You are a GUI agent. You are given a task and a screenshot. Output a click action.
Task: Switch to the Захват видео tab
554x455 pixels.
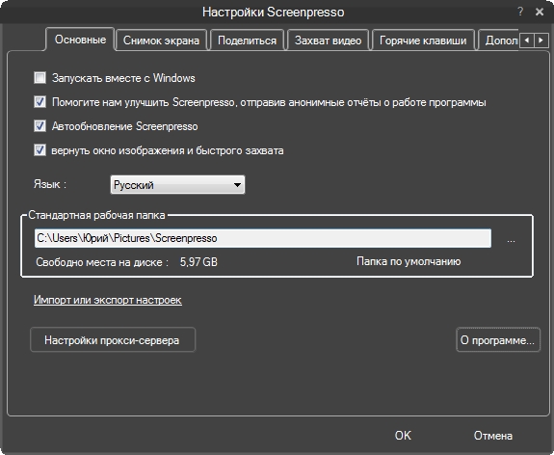point(328,40)
